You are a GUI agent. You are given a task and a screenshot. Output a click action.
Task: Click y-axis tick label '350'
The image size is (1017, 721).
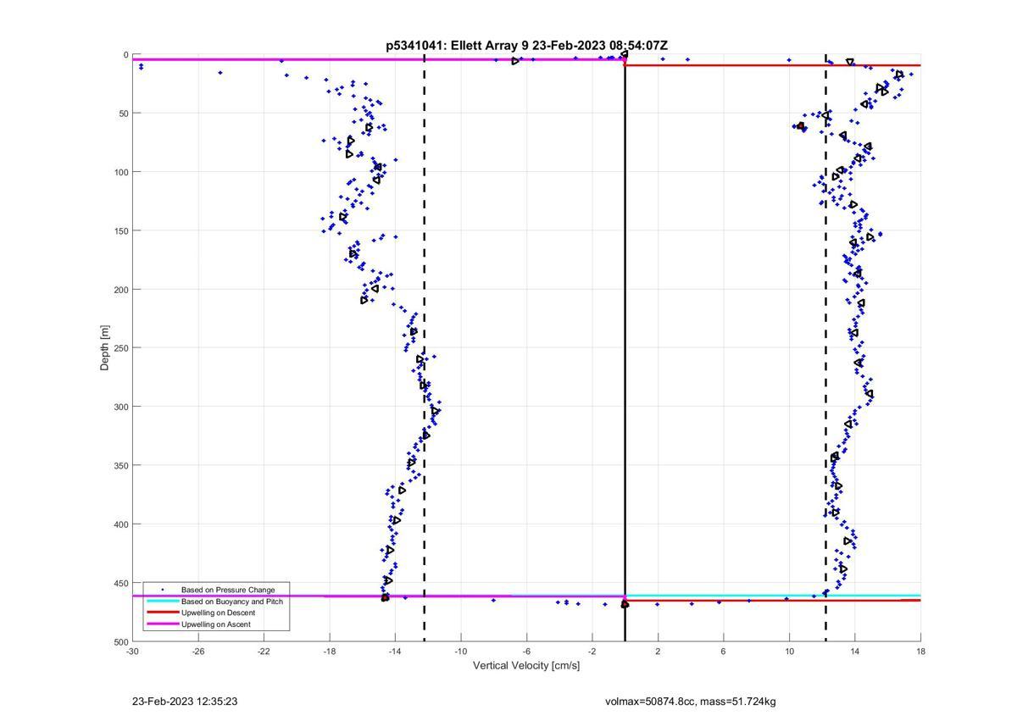[x=121, y=466]
